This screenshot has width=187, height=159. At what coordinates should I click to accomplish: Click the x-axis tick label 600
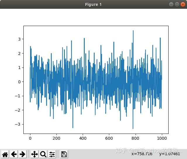click(x=109, y=138)
